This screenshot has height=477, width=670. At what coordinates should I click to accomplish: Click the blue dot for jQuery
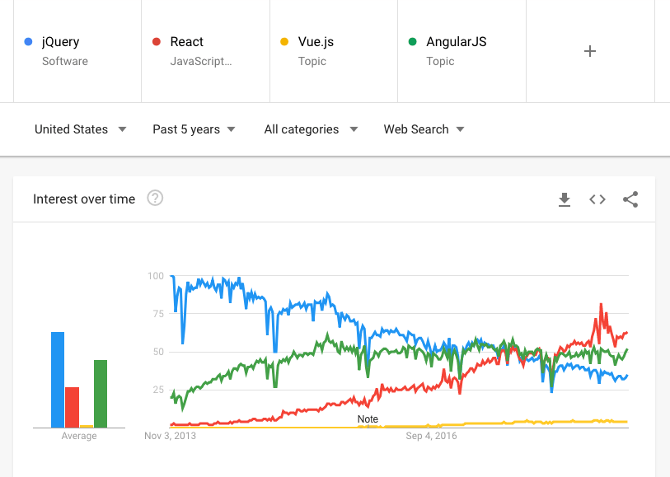27,41
